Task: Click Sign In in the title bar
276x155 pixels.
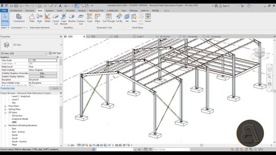Action: (x=226, y=6)
